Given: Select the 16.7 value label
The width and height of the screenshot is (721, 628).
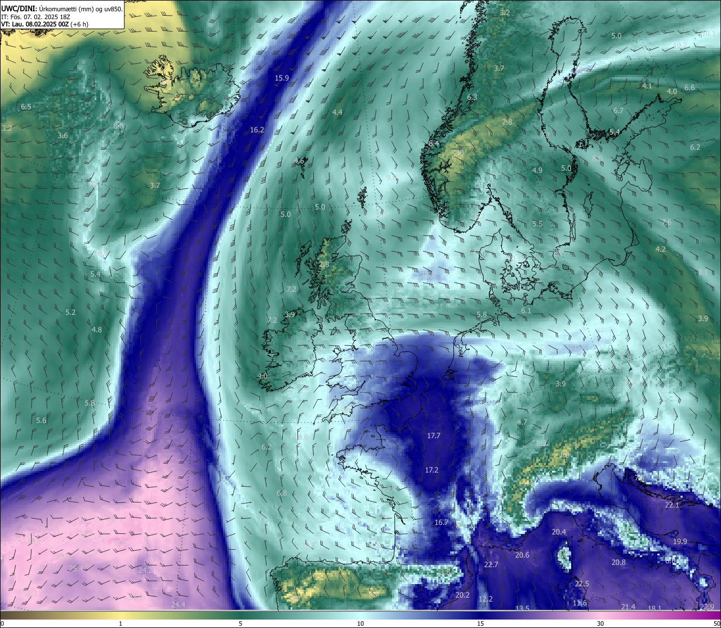Looking at the screenshot, I should pos(442,523).
